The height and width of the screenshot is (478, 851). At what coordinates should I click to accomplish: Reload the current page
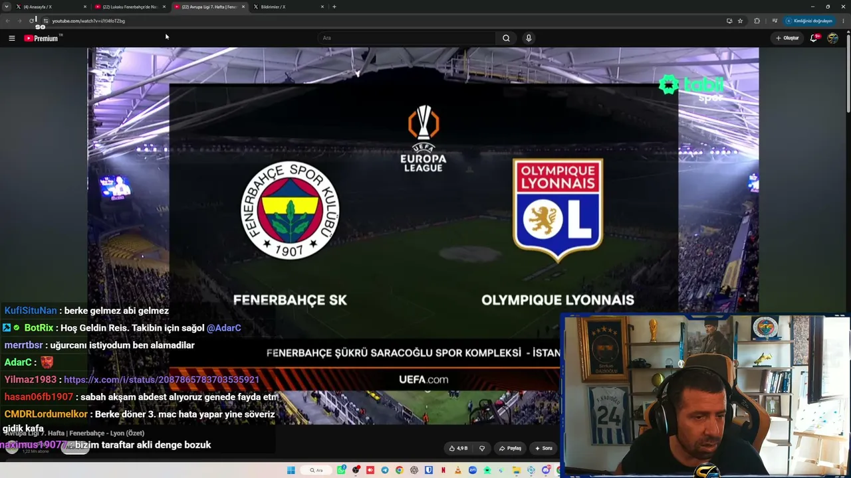point(31,21)
